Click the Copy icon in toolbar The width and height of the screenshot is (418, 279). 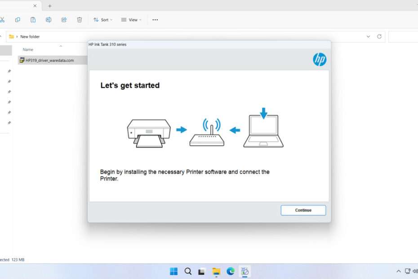(x=18, y=20)
